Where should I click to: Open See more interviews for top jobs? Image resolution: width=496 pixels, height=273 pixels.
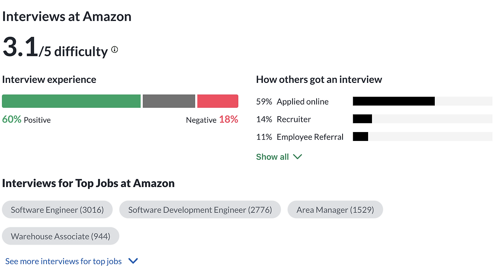[x=64, y=261]
